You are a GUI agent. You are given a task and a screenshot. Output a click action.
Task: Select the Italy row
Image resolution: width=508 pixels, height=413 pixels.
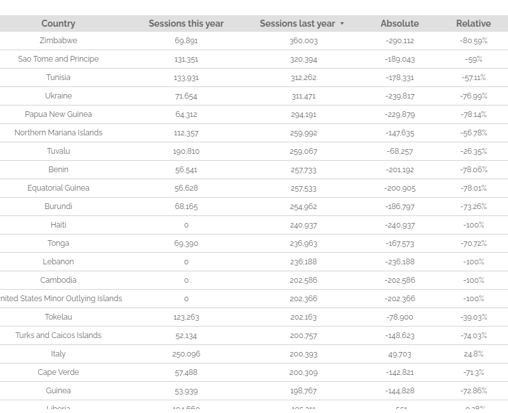click(x=58, y=354)
